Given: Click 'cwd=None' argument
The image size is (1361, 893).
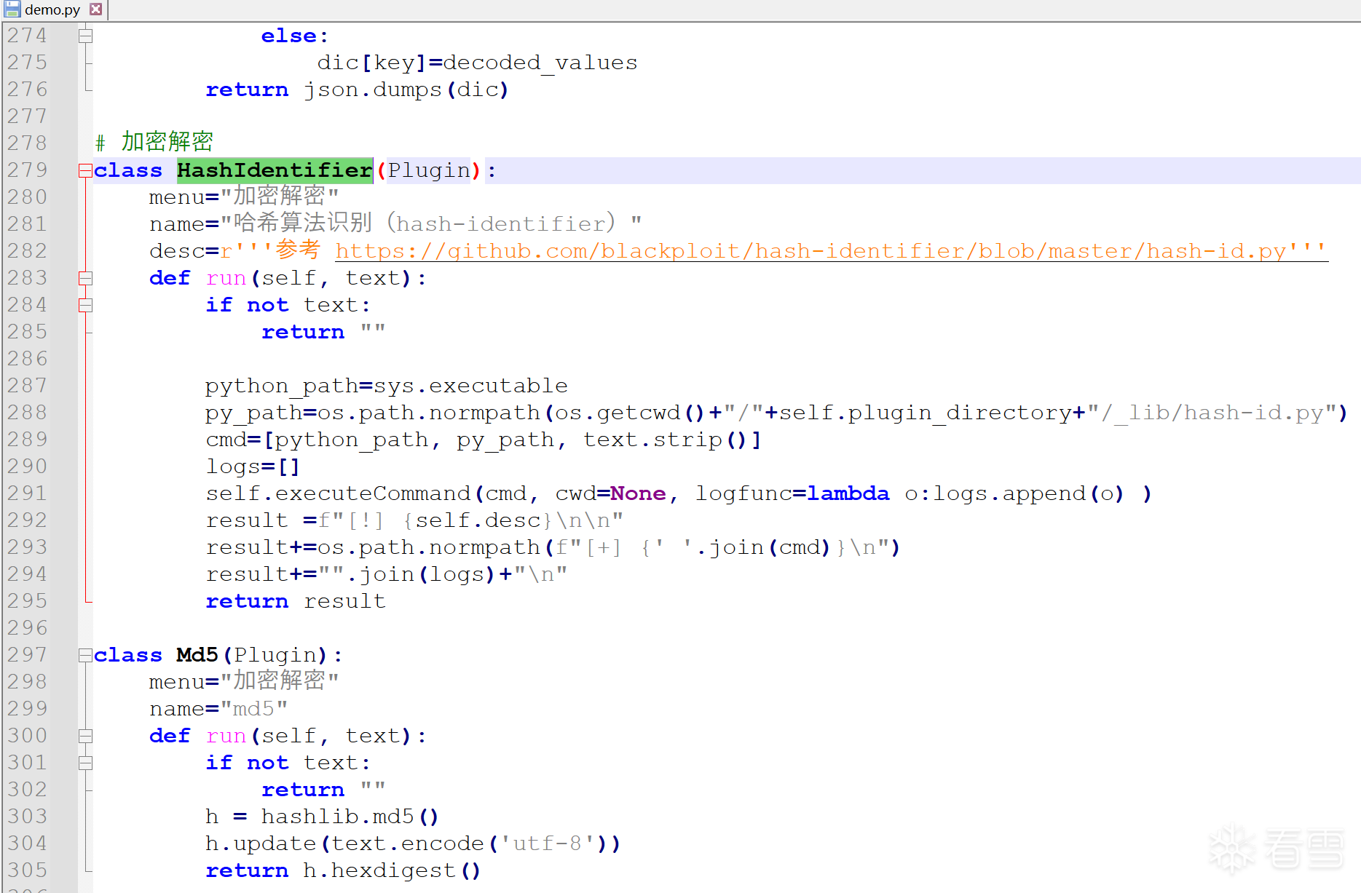Looking at the screenshot, I should [x=610, y=493].
